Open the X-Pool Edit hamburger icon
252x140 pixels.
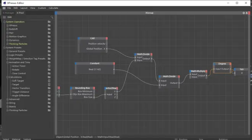pos(4,17)
